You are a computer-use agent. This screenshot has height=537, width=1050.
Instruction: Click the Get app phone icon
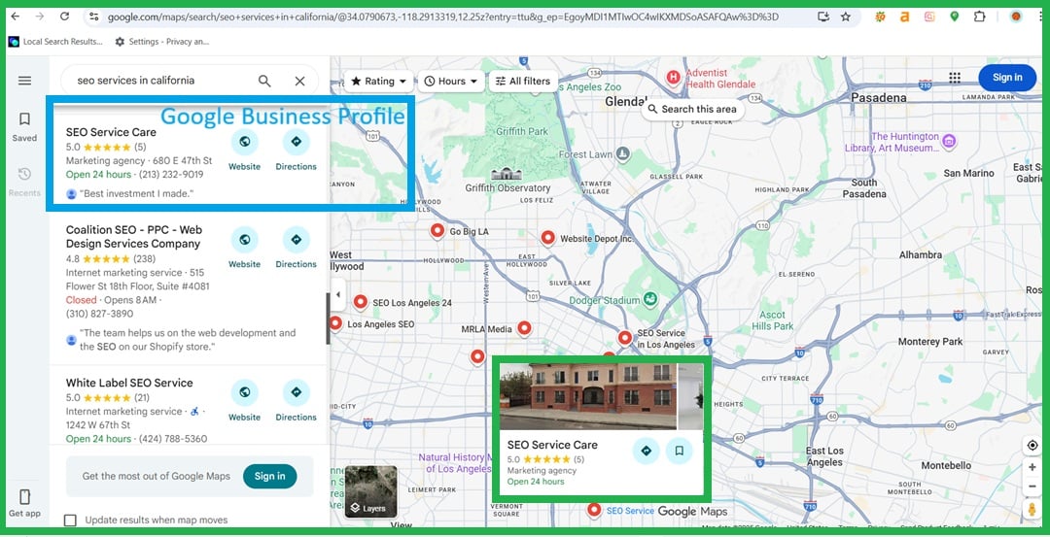coord(24,497)
